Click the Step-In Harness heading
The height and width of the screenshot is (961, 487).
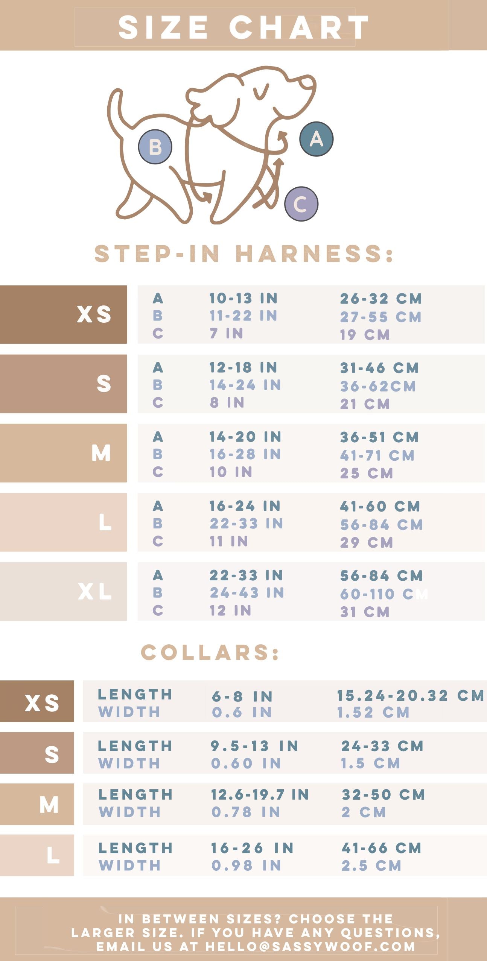pos(244,254)
